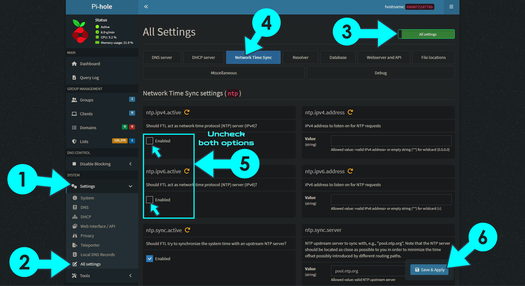Reset ntp.sync.active to default
Image resolution: width=525 pixels, height=286 pixels.
coord(187,230)
